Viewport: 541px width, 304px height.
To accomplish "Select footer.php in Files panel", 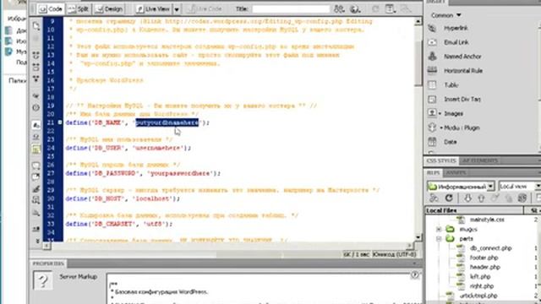I will pos(484,258).
